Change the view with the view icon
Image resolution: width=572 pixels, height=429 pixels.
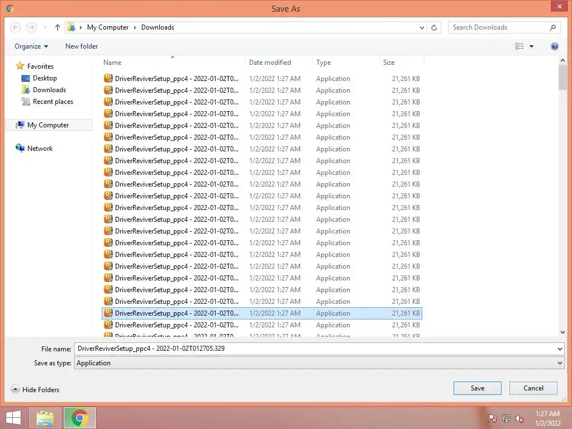pyautogui.click(x=519, y=46)
